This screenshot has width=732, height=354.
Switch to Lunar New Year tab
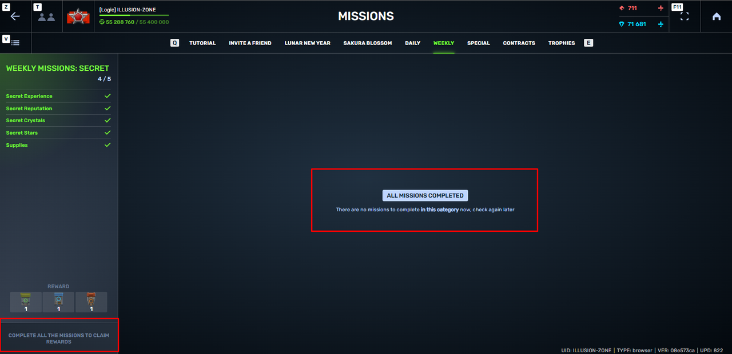308,43
